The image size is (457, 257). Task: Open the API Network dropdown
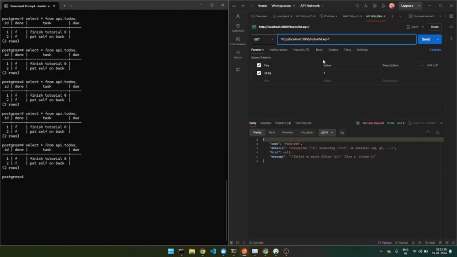tap(312, 6)
